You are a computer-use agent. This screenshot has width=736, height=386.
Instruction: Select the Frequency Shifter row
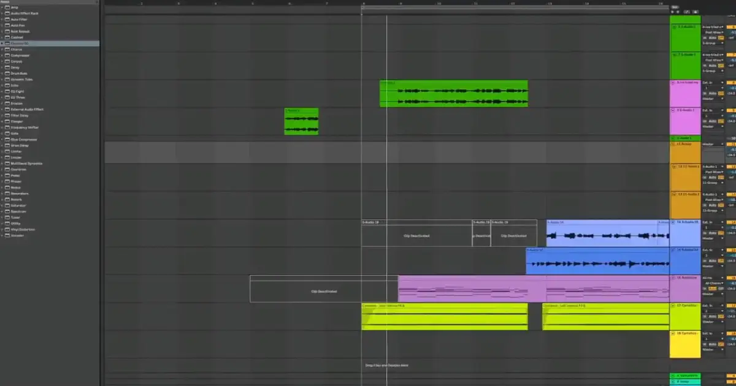[50, 127]
